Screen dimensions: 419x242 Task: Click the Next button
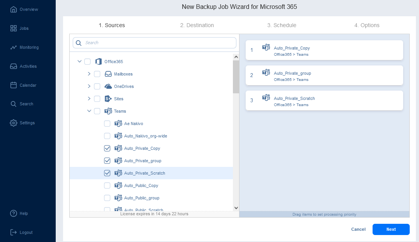click(x=391, y=230)
